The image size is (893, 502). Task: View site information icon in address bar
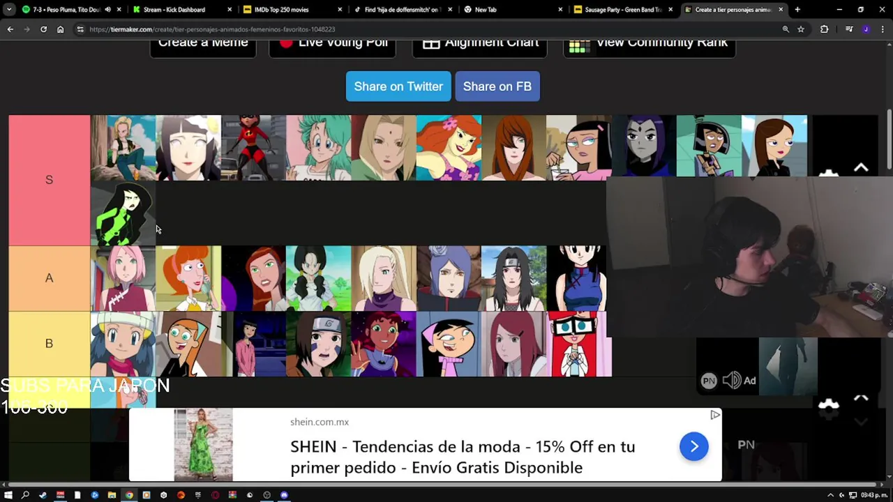[80, 29]
